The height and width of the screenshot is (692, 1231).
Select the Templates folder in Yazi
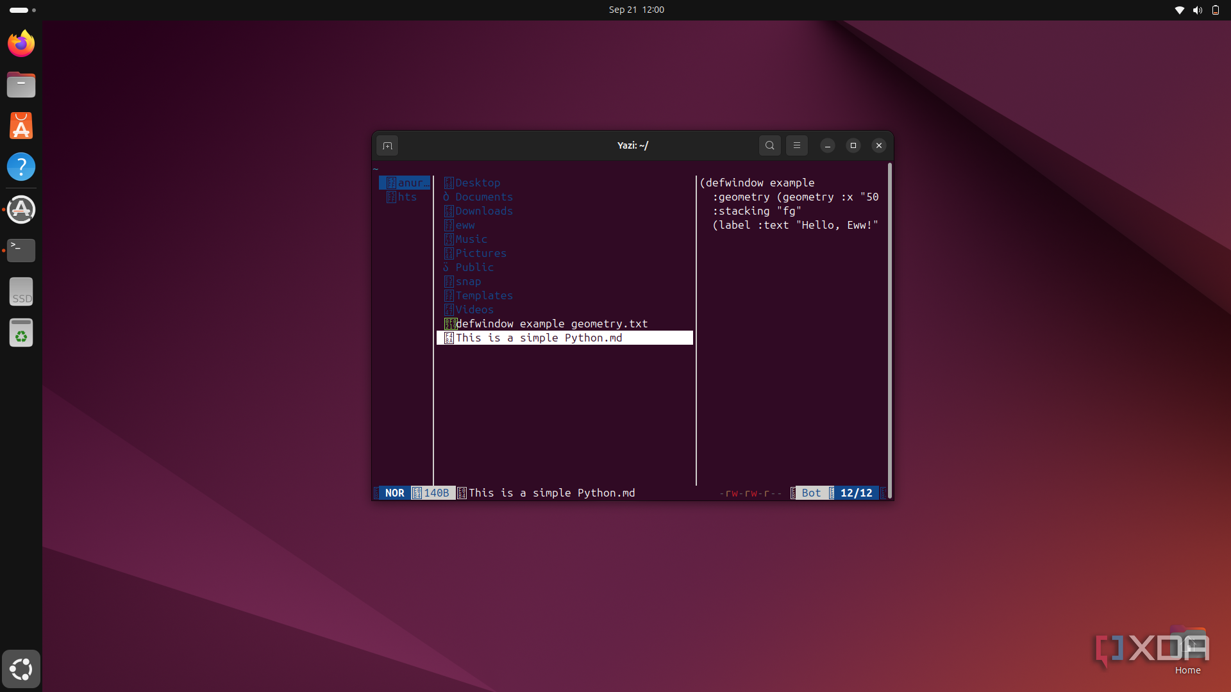click(x=564, y=295)
